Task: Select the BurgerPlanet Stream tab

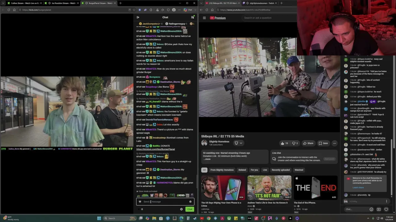Action: (x=99, y=3)
